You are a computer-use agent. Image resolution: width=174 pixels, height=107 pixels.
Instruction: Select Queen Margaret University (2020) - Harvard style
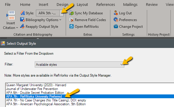[36, 85]
